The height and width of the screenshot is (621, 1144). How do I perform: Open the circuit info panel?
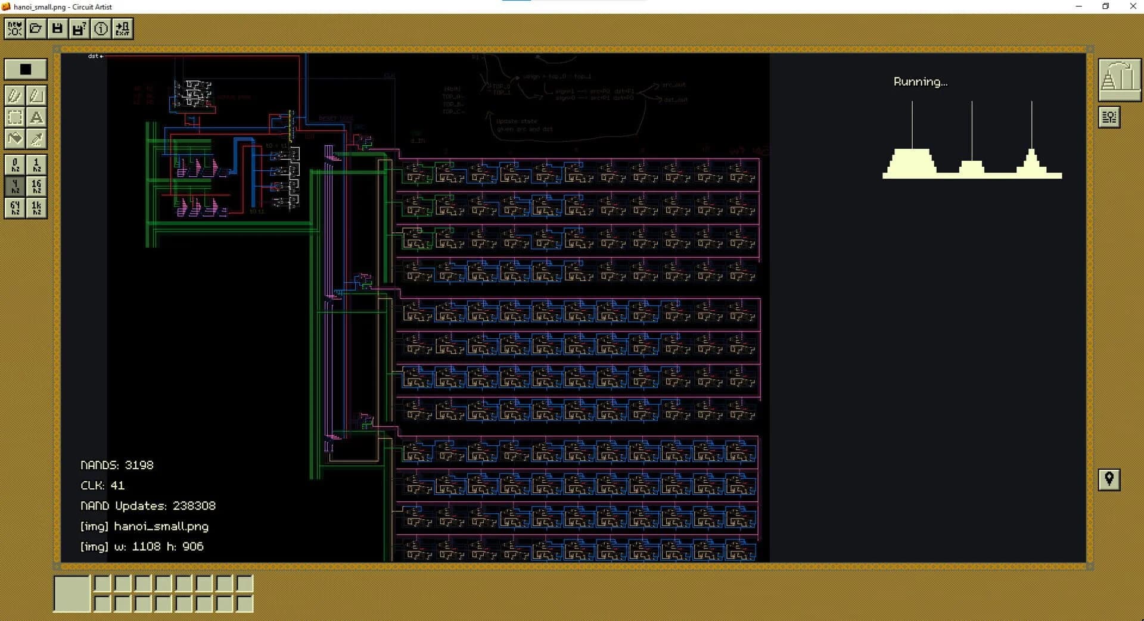(101, 28)
